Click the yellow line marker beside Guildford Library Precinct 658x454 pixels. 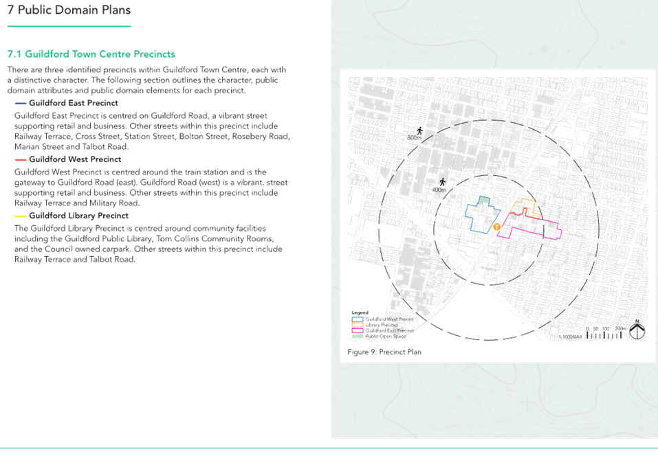point(21,216)
